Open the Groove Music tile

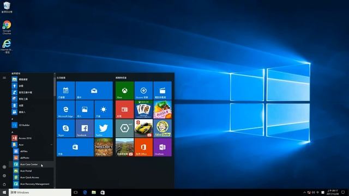click(143, 90)
